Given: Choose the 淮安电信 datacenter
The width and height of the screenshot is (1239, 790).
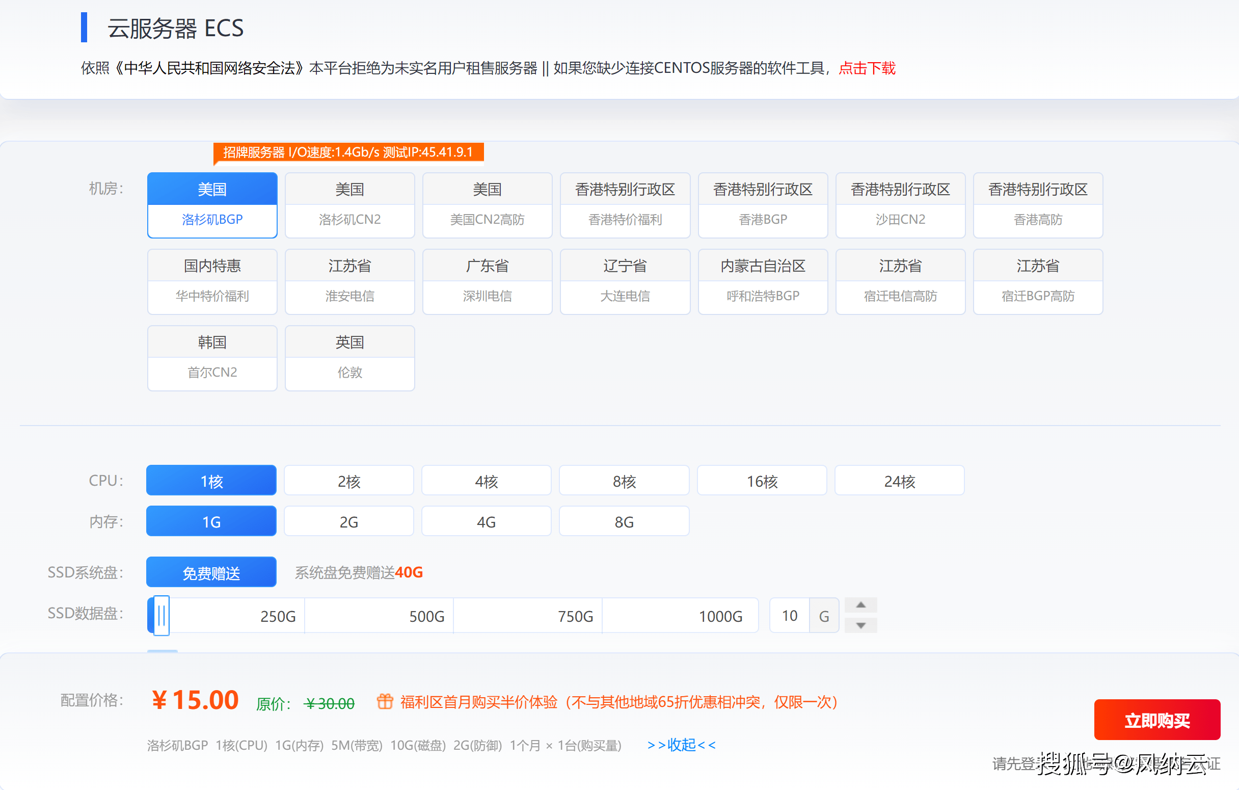Looking at the screenshot, I should (x=349, y=281).
